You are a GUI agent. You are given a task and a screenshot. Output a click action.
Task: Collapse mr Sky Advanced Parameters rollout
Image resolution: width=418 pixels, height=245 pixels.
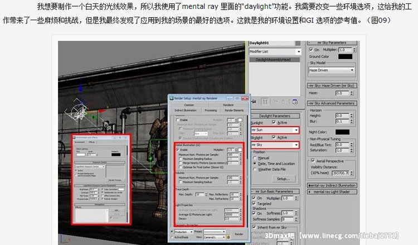coord(332,103)
